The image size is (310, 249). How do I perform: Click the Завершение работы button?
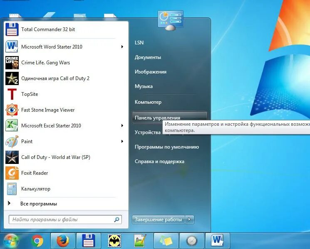(x=159, y=220)
